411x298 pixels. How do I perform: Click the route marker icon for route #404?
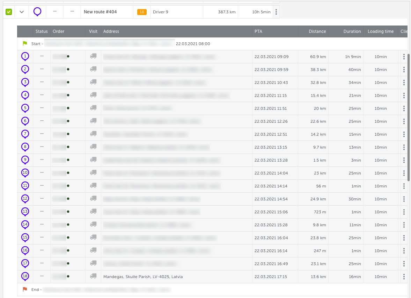37,12
